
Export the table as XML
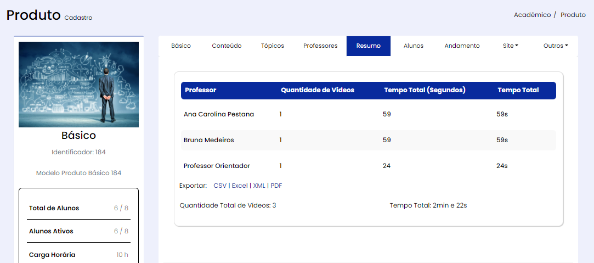[259, 186]
